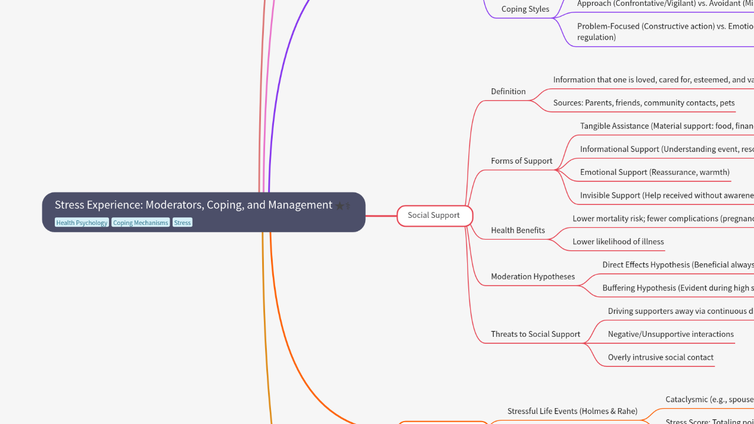This screenshot has width=754, height=424.
Task: Click the star icon beside the title
Action: pos(343,206)
